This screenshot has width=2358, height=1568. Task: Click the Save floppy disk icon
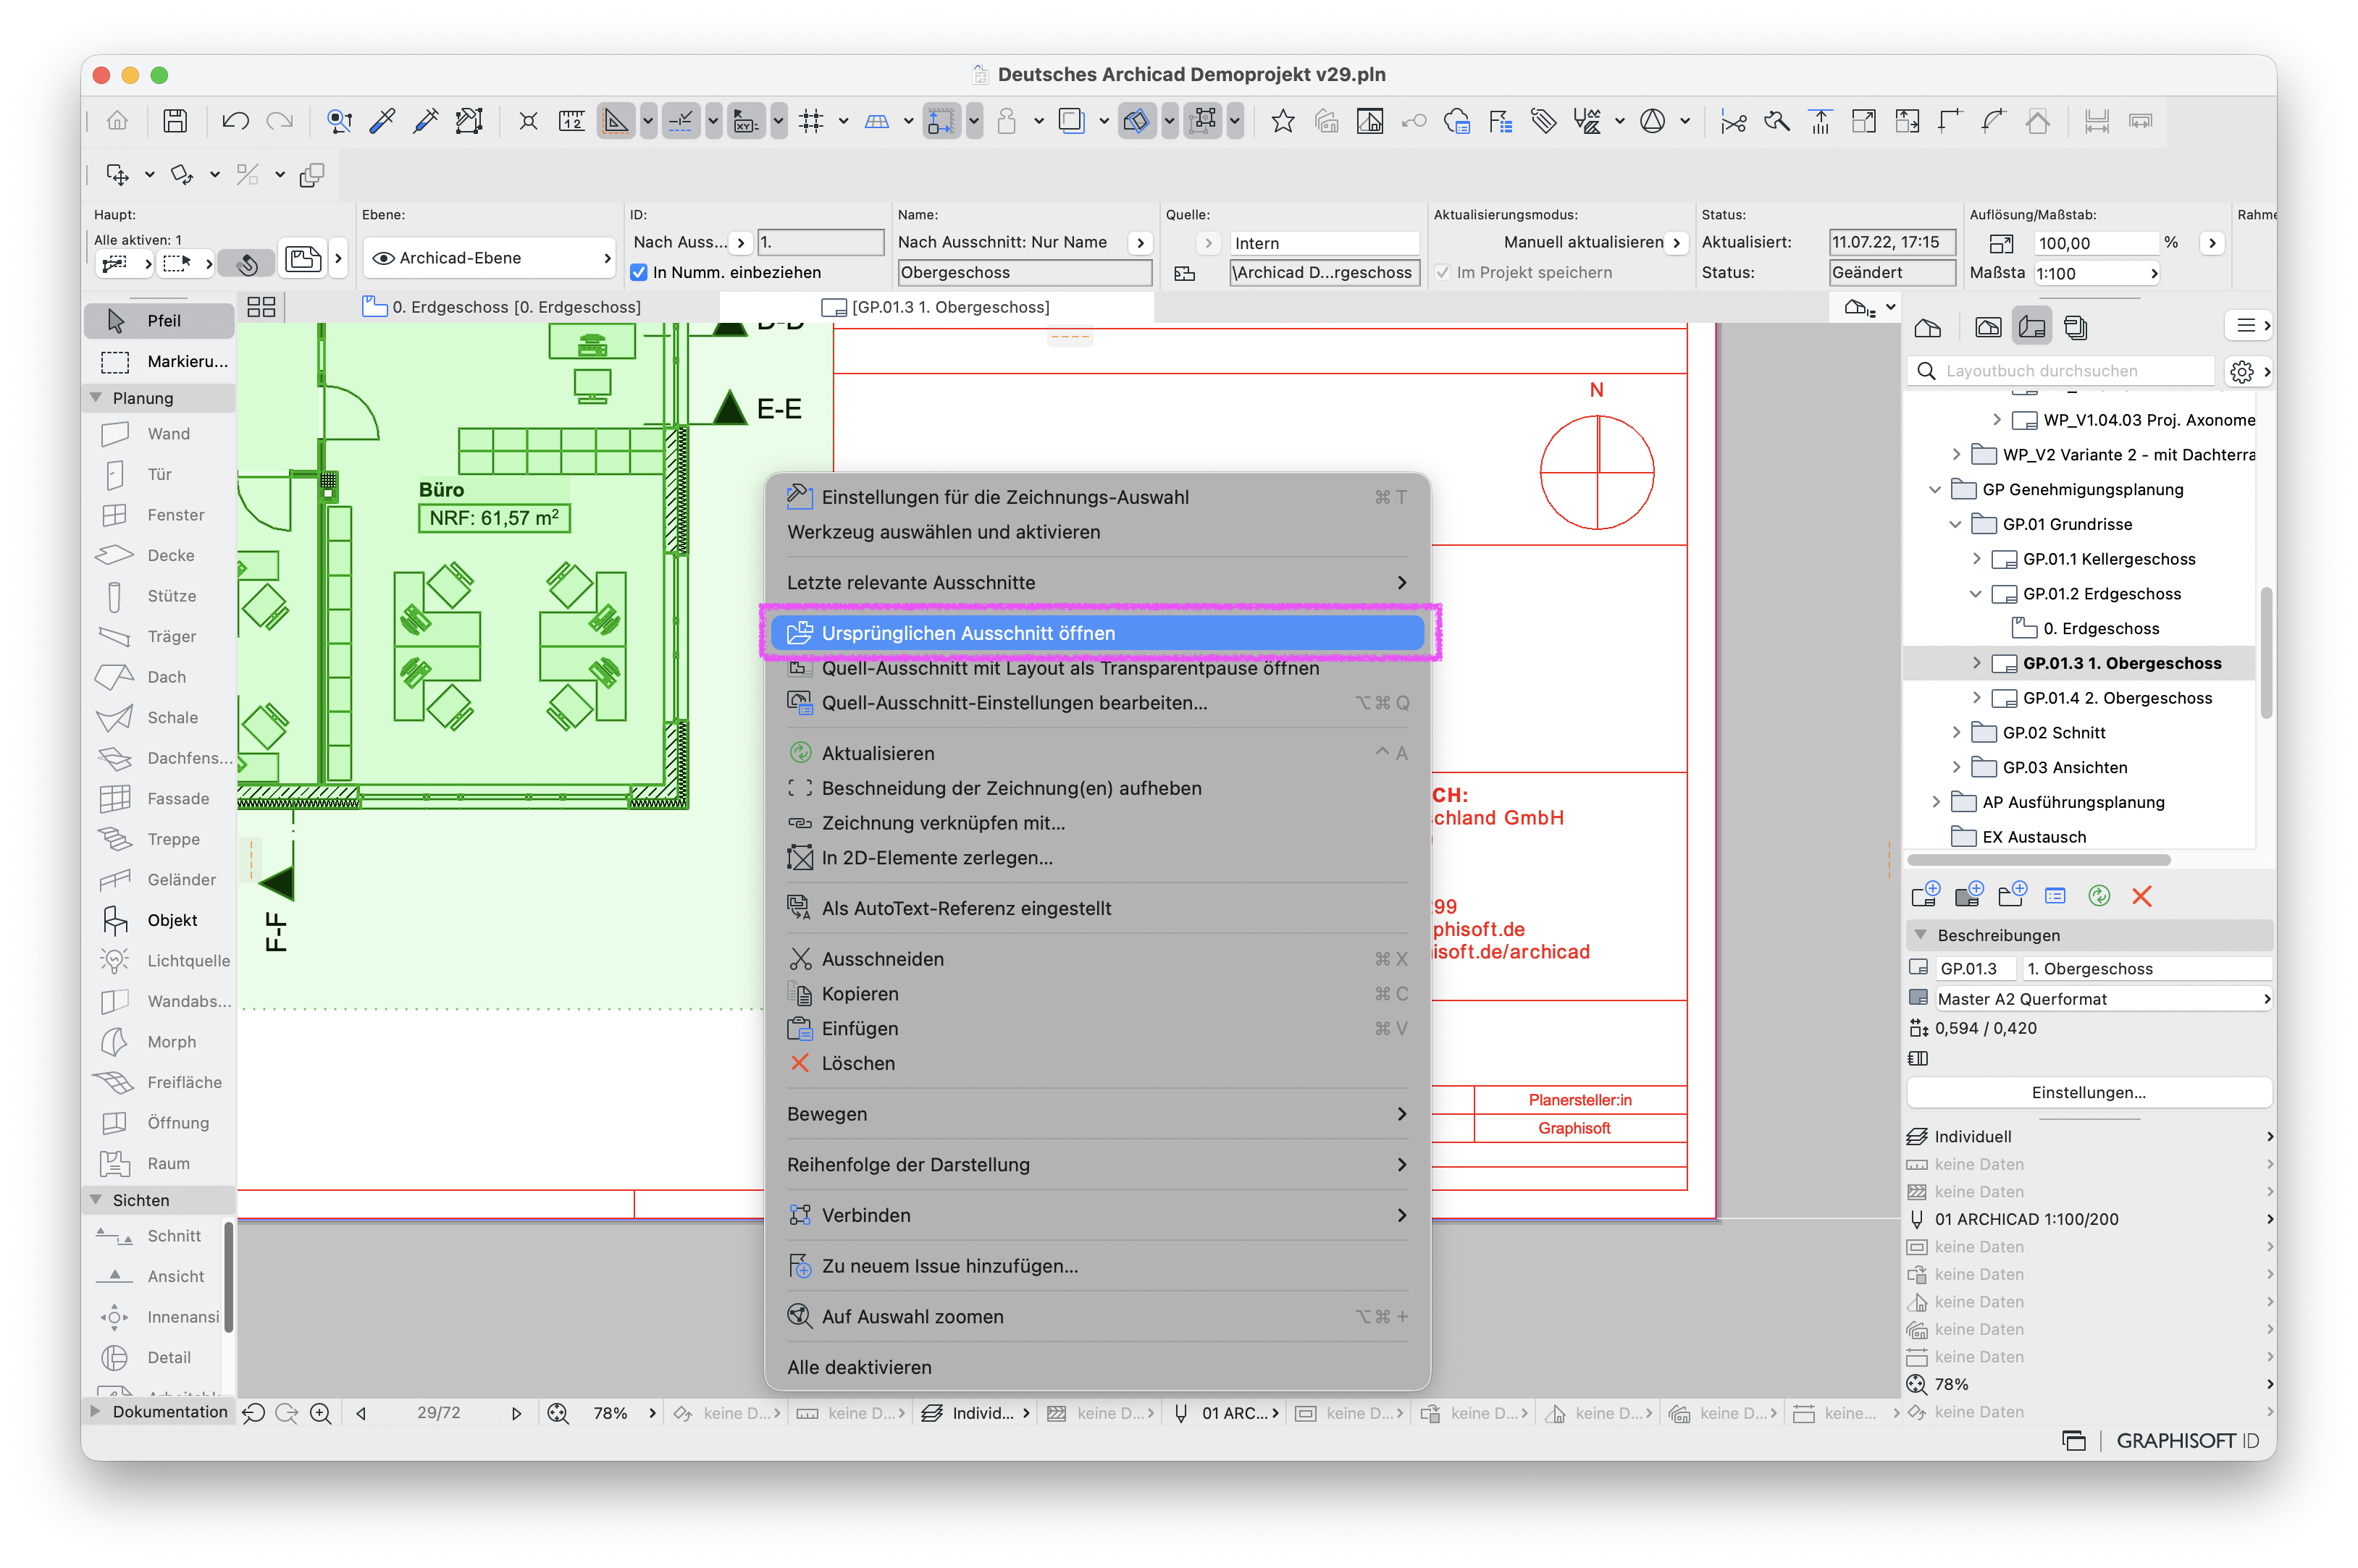tap(175, 122)
